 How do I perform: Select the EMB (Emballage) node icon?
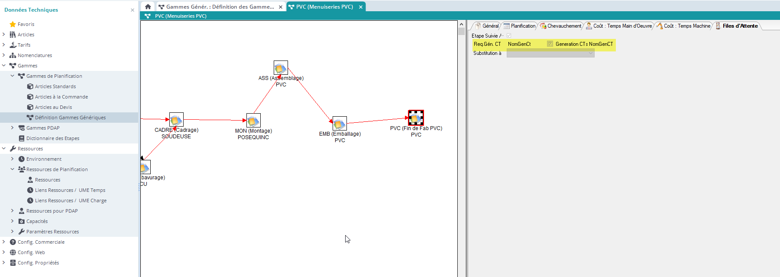point(340,124)
